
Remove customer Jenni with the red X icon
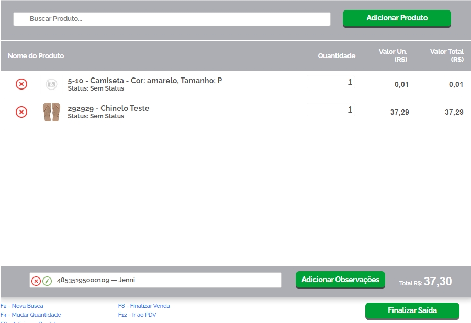point(36,281)
